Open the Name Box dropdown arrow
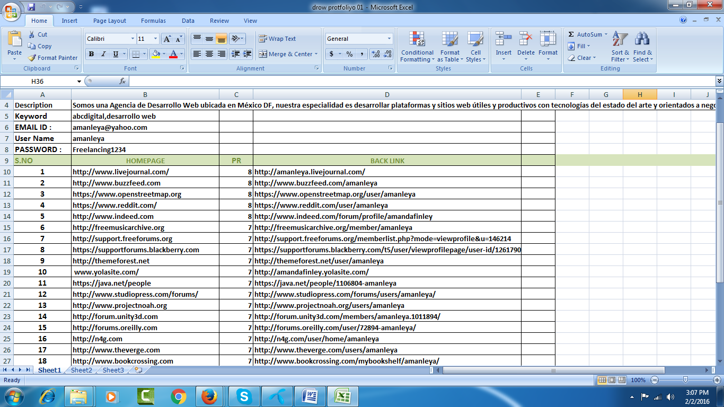 (79, 81)
